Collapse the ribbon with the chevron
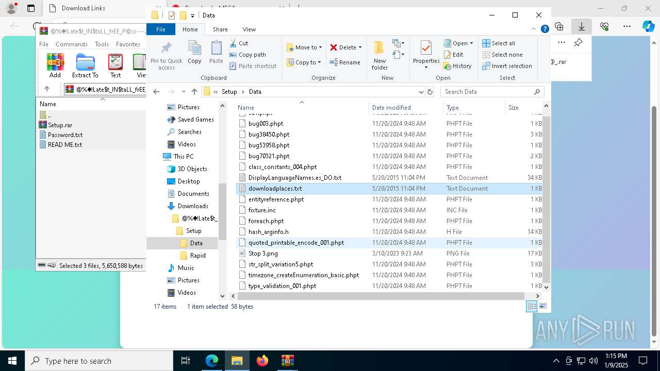This screenshot has height=371, width=660. (x=534, y=29)
